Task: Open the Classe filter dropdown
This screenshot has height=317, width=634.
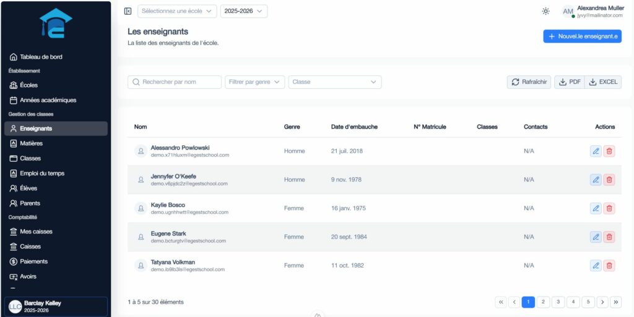Action: (x=335, y=82)
